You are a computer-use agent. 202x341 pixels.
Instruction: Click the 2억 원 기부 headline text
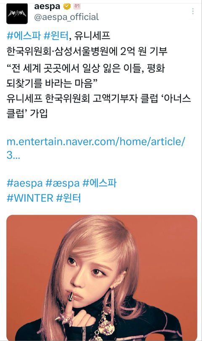pyautogui.click(x=144, y=51)
